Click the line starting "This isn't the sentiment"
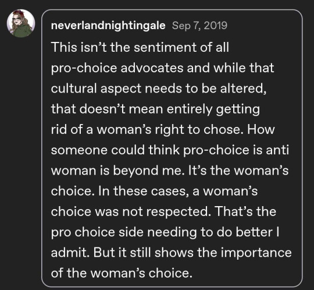Screen dimensions: 314x290 (140, 47)
